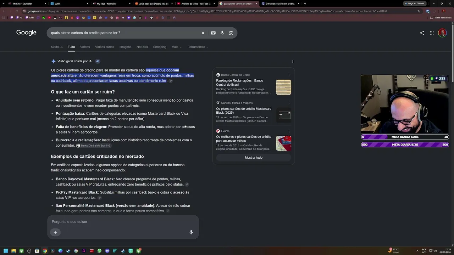Open File Explorer from the taskbar
Viewport: 454px width, 255px height.
coord(13,251)
